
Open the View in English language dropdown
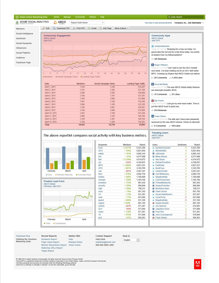click(131, 240)
